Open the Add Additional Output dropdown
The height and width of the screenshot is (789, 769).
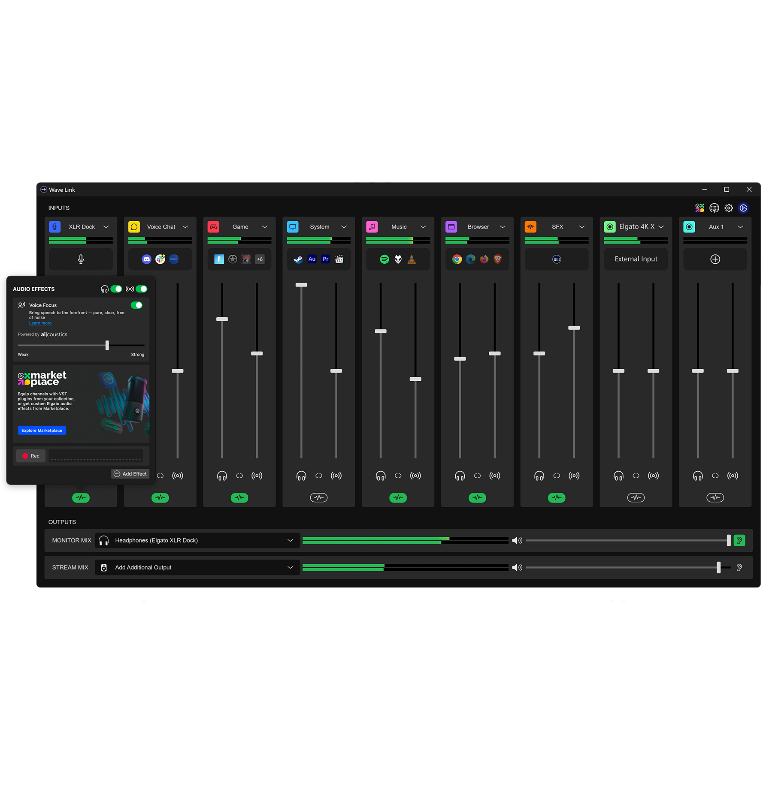click(197, 567)
